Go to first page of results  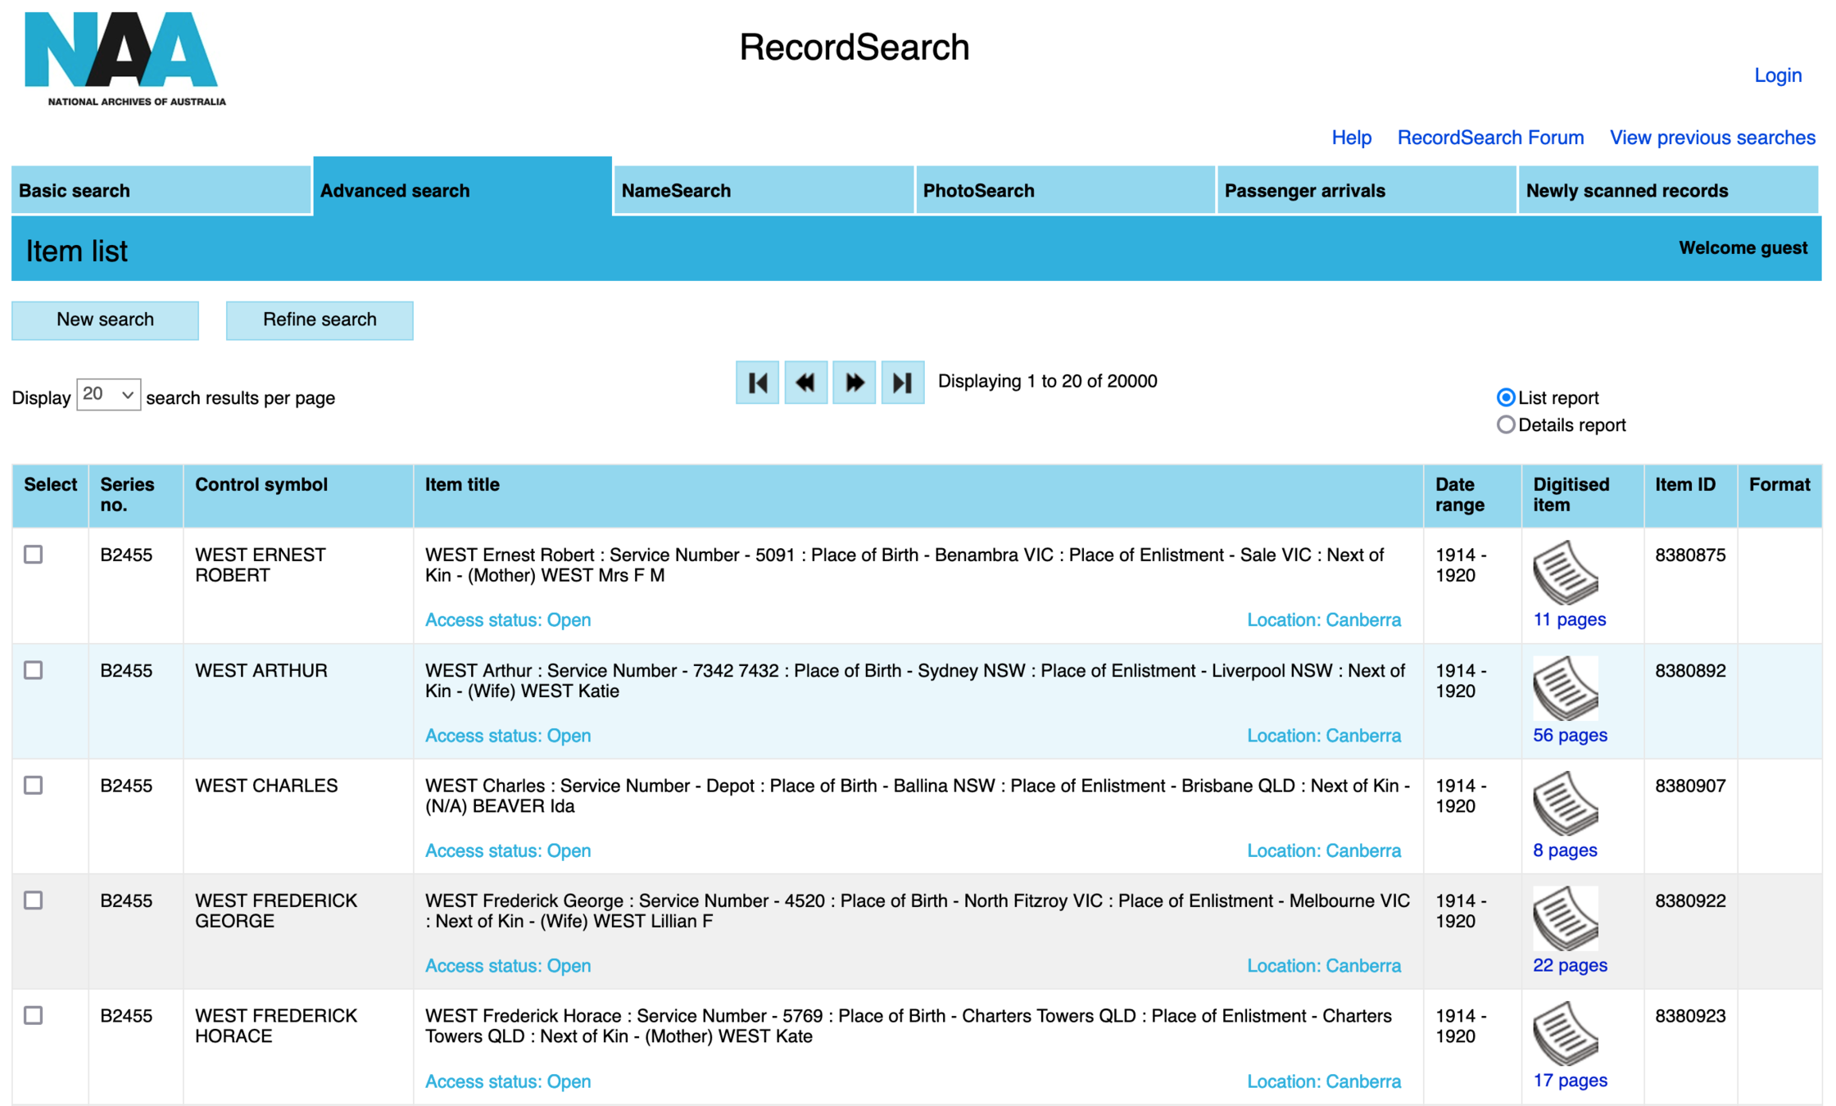(x=756, y=382)
